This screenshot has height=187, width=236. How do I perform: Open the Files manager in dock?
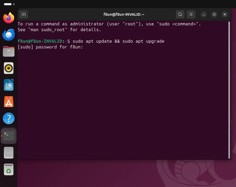(9, 51)
